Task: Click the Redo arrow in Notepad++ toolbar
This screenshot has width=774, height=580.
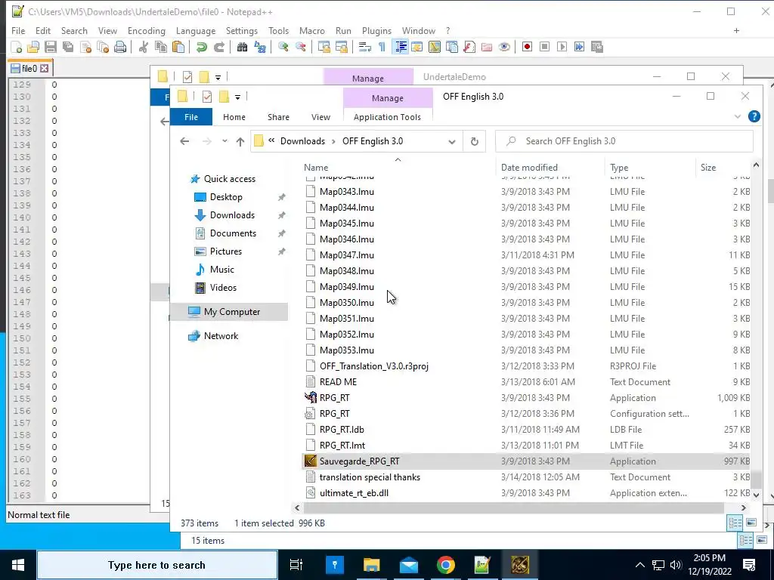Action: coord(219,47)
